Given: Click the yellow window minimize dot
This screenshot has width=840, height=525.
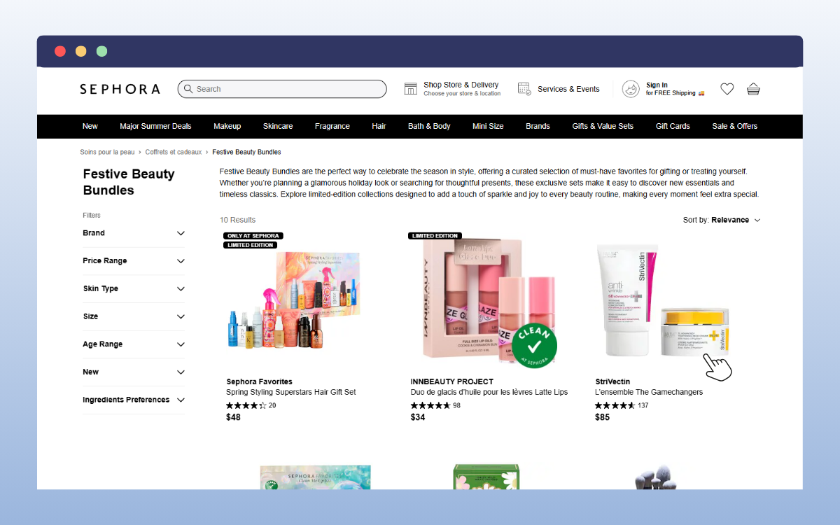Looking at the screenshot, I should point(81,51).
